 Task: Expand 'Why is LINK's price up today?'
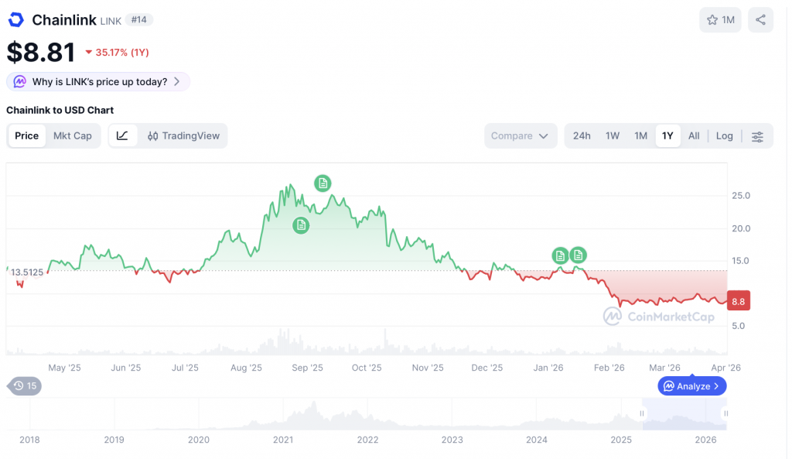(98, 81)
